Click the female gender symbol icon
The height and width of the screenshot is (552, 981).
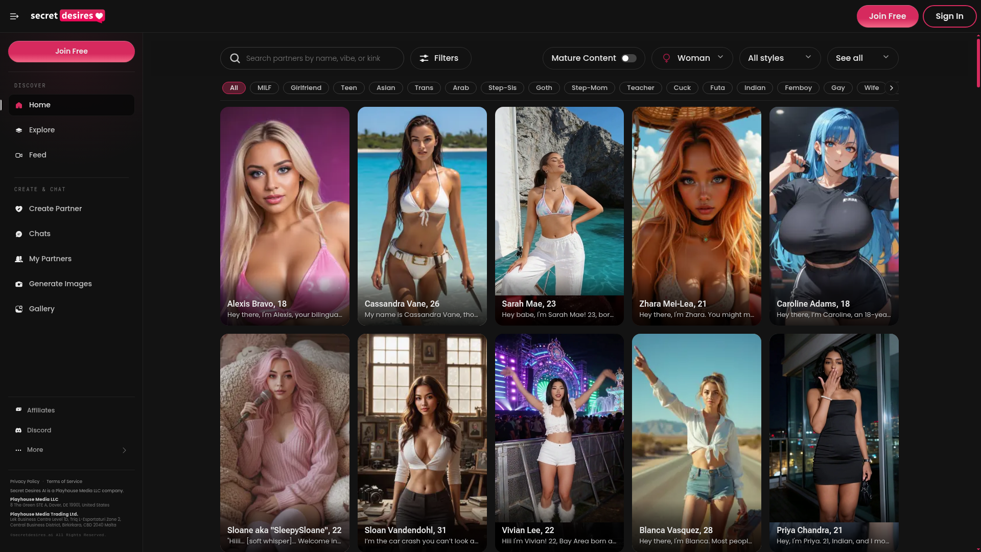point(666,58)
